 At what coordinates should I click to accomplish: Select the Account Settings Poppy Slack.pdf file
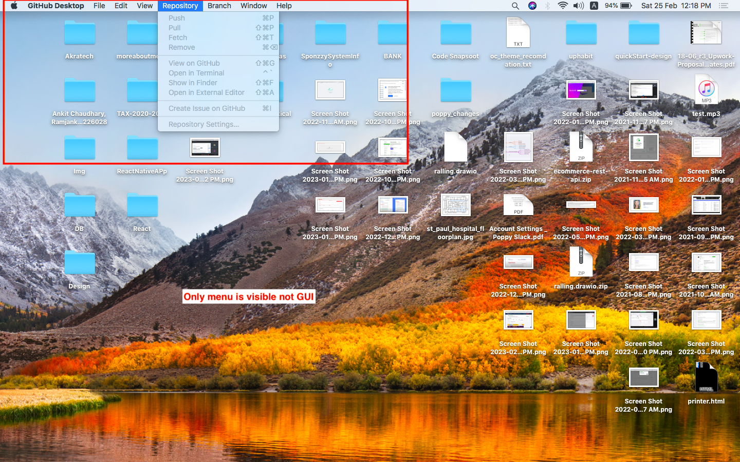point(518,205)
